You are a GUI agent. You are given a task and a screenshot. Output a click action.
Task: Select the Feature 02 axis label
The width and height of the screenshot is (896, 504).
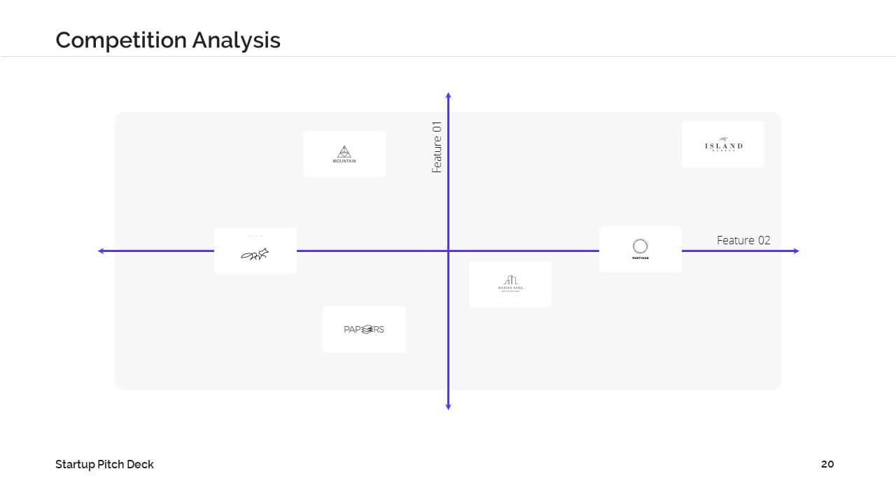click(743, 240)
